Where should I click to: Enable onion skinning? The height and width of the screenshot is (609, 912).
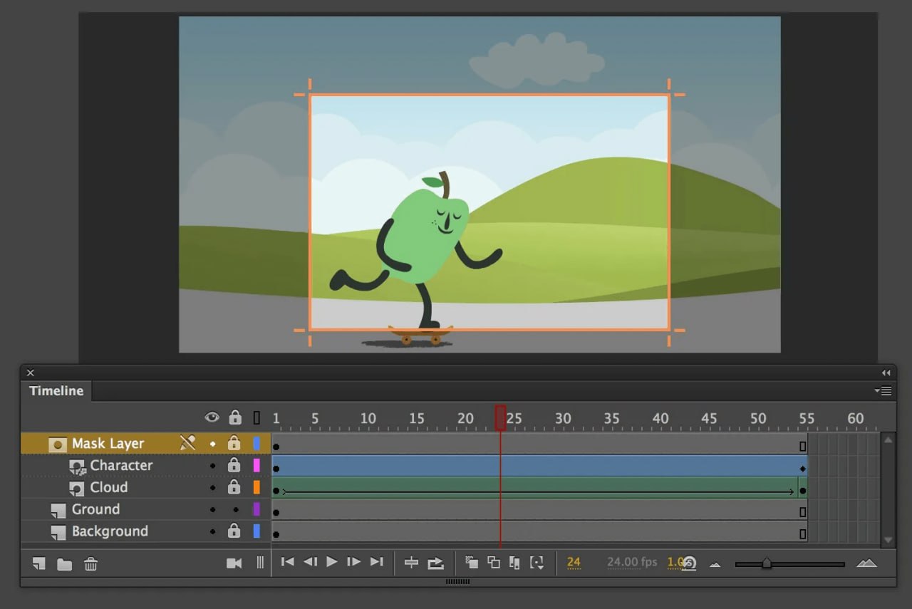coord(472,562)
